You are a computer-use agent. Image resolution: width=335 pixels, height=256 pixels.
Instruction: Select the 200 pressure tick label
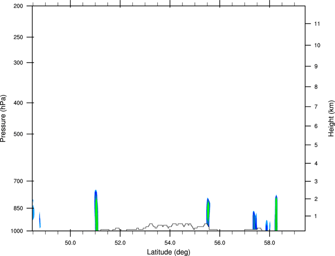coord(18,6)
